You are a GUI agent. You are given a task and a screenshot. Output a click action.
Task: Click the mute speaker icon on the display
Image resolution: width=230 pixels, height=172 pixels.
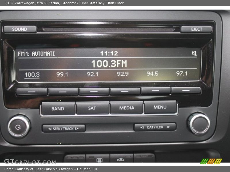[195, 53]
